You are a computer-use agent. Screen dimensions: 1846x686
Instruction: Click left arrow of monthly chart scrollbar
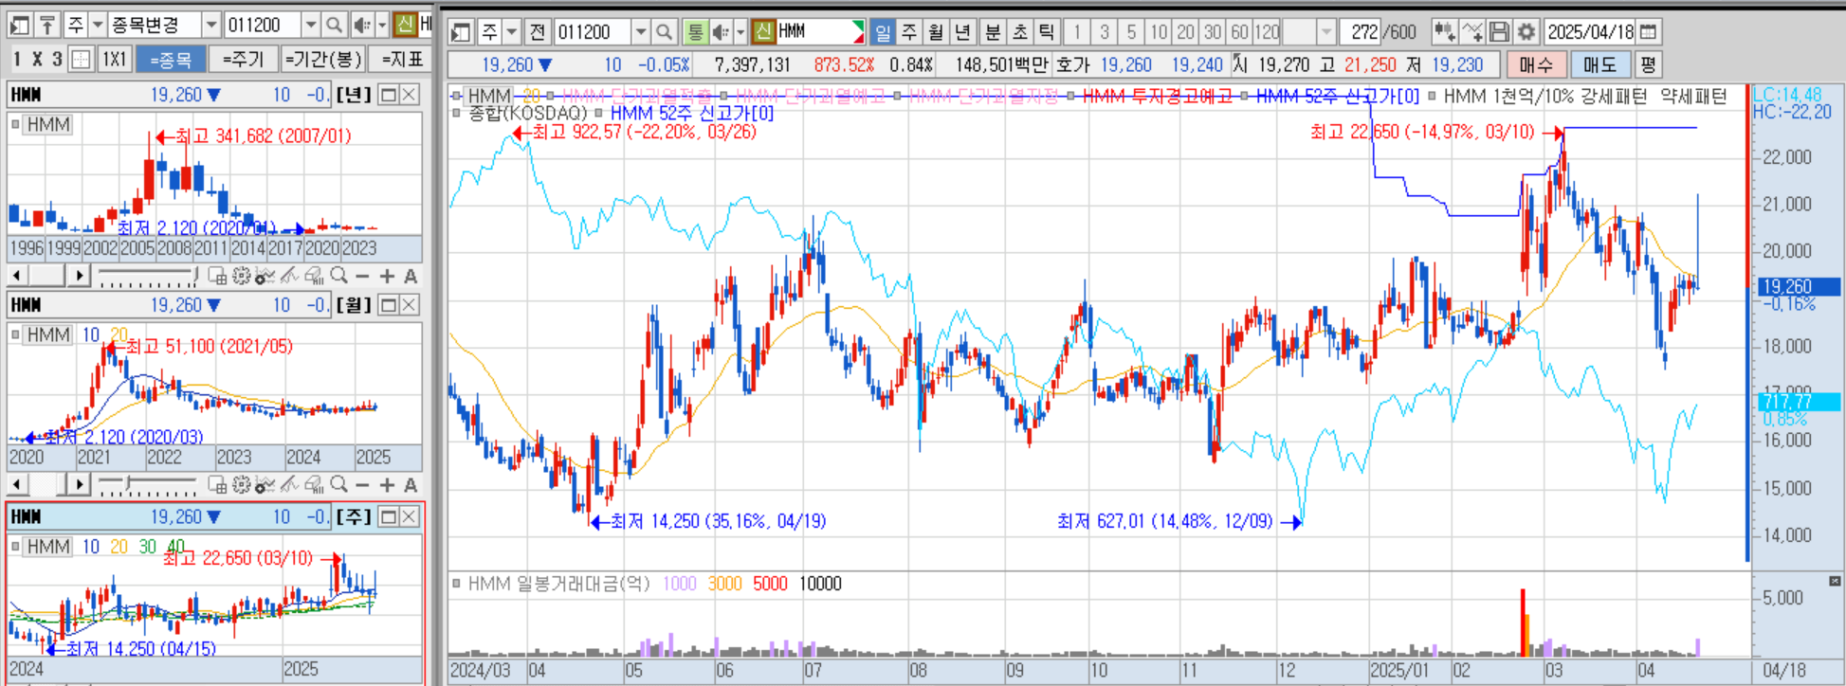17,485
